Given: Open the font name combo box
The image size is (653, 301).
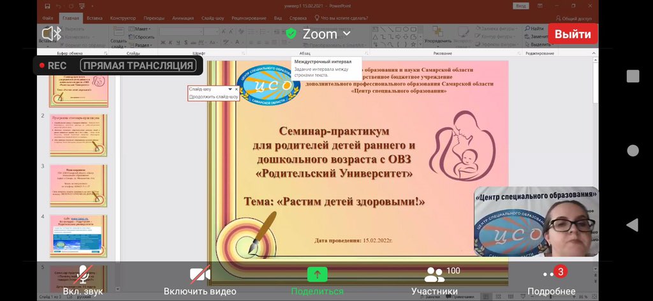Looking at the screenshot, I should (180, 32).
